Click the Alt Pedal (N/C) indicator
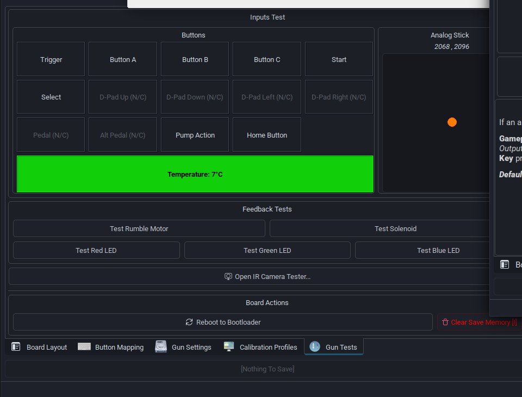The height and width of the screenshot is (397, 522). 123,135
